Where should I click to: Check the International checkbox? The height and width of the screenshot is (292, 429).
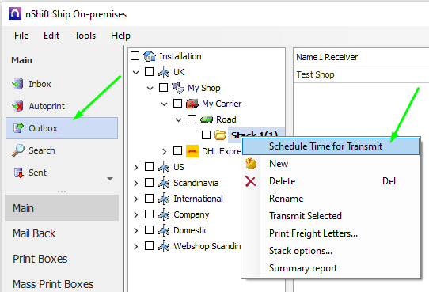(x=149, y=198)
